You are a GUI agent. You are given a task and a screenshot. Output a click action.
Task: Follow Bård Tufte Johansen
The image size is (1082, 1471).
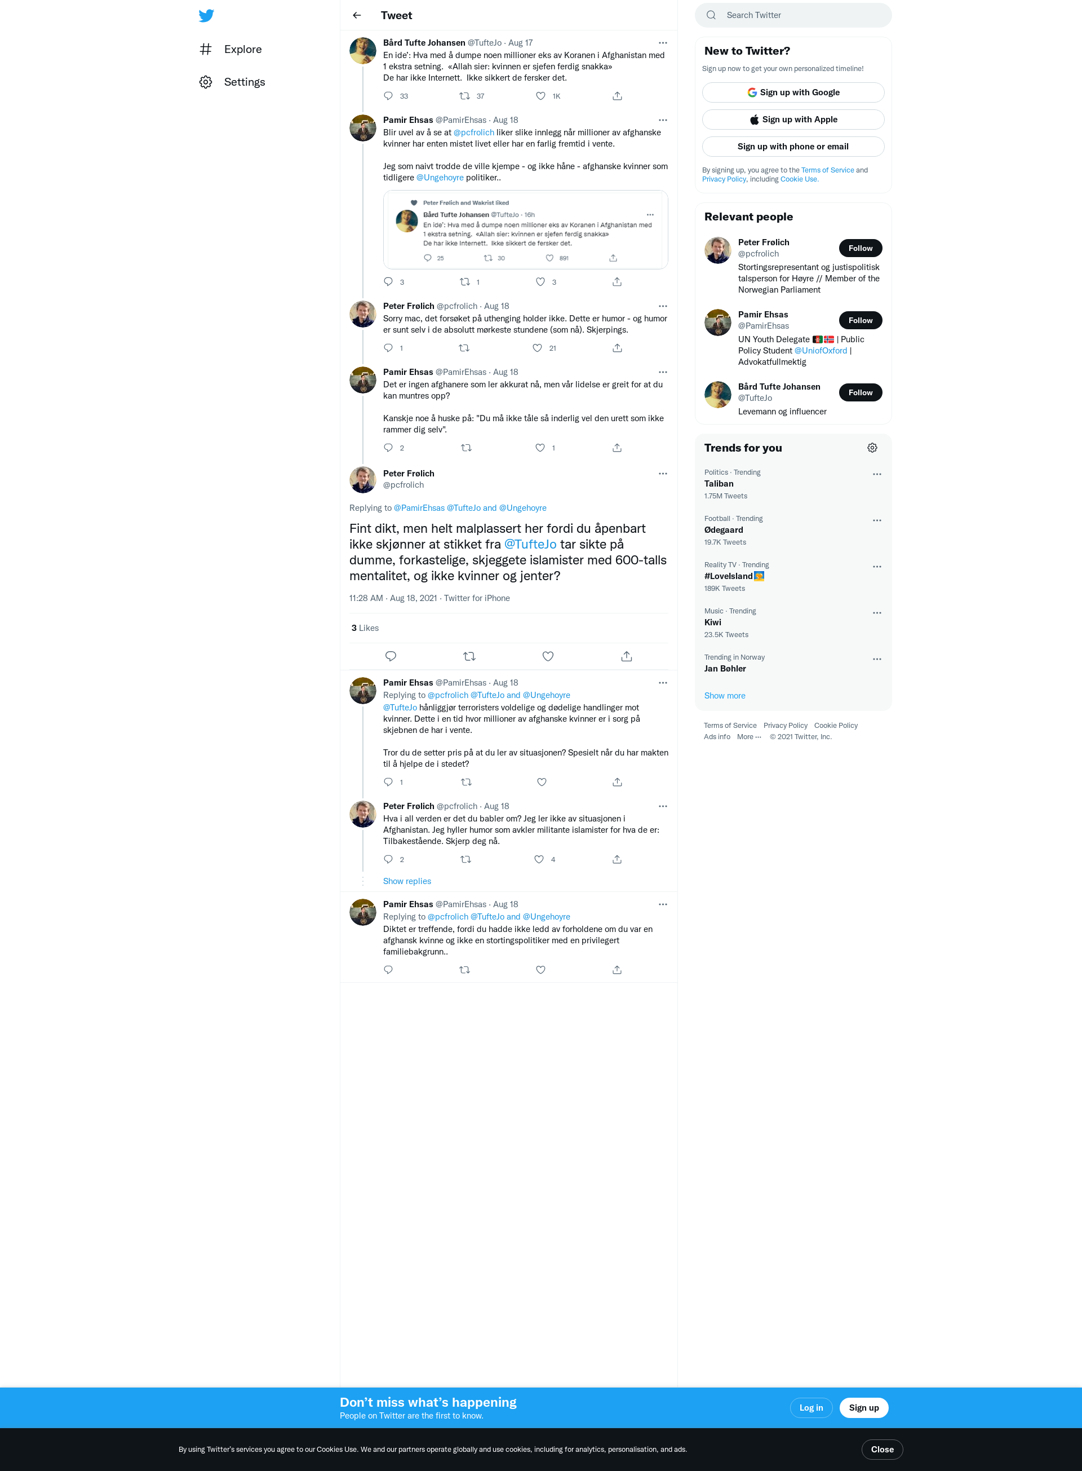[x=860, y=392]
